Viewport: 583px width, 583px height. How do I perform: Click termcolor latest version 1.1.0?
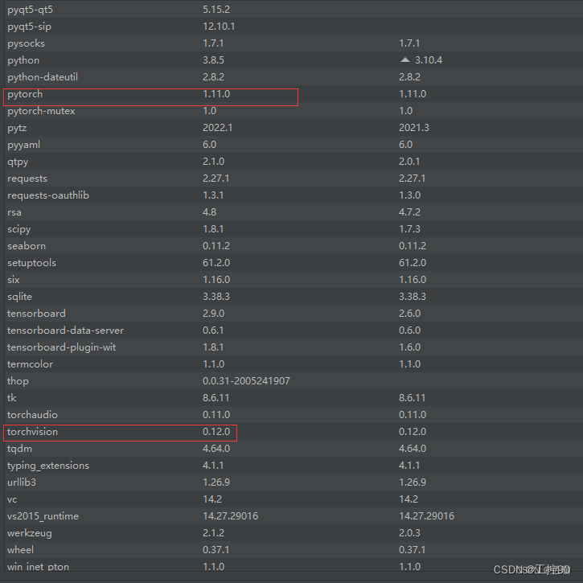(410, 364)
